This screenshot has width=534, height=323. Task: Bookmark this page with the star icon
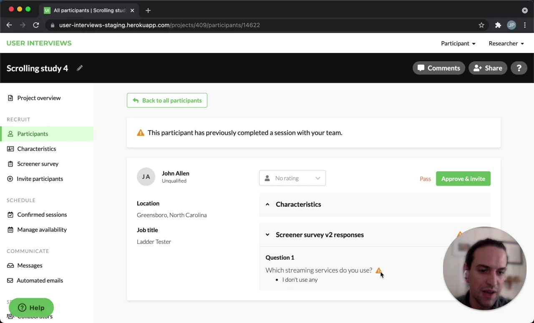(481, 25)
